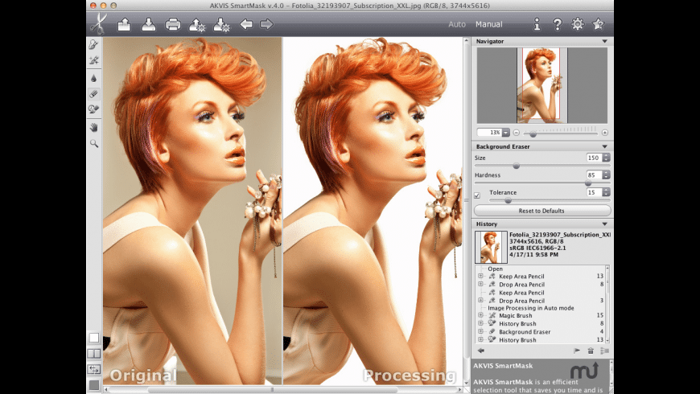The height and width of the screenshot is (394, 700).
Task: Switch to Manual mode
Action: click(x=489, y=24)
